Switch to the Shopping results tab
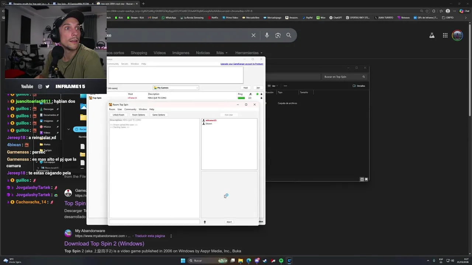The width and height of the screenshot is (472, 265). click(139, 53)
